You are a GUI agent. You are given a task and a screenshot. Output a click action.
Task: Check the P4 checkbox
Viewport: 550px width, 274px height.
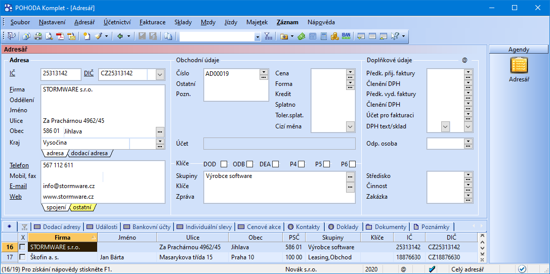click(301, 164)
